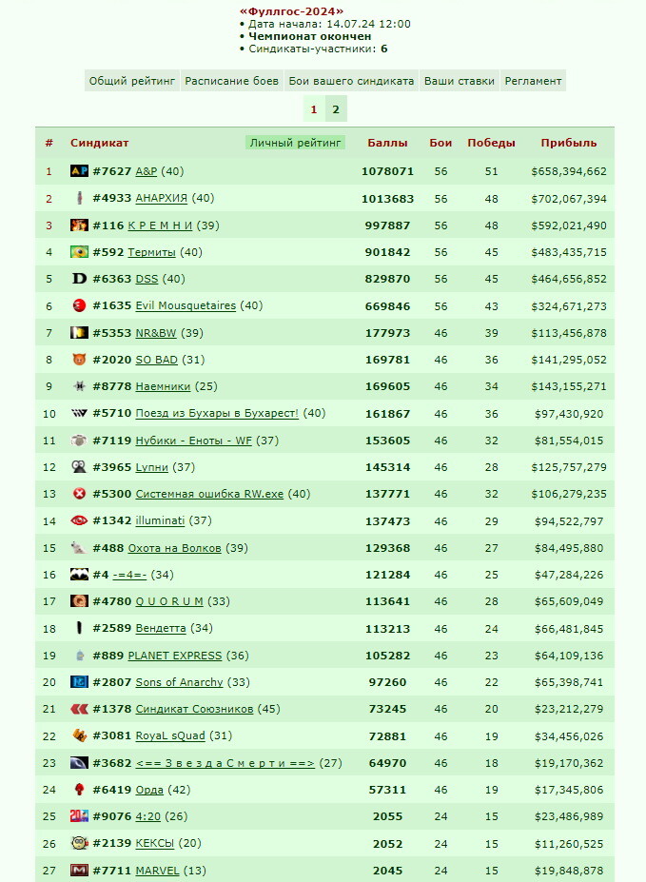
Task: Click the PLANET EXPRESS emblem icon
Action: [79, 656]
